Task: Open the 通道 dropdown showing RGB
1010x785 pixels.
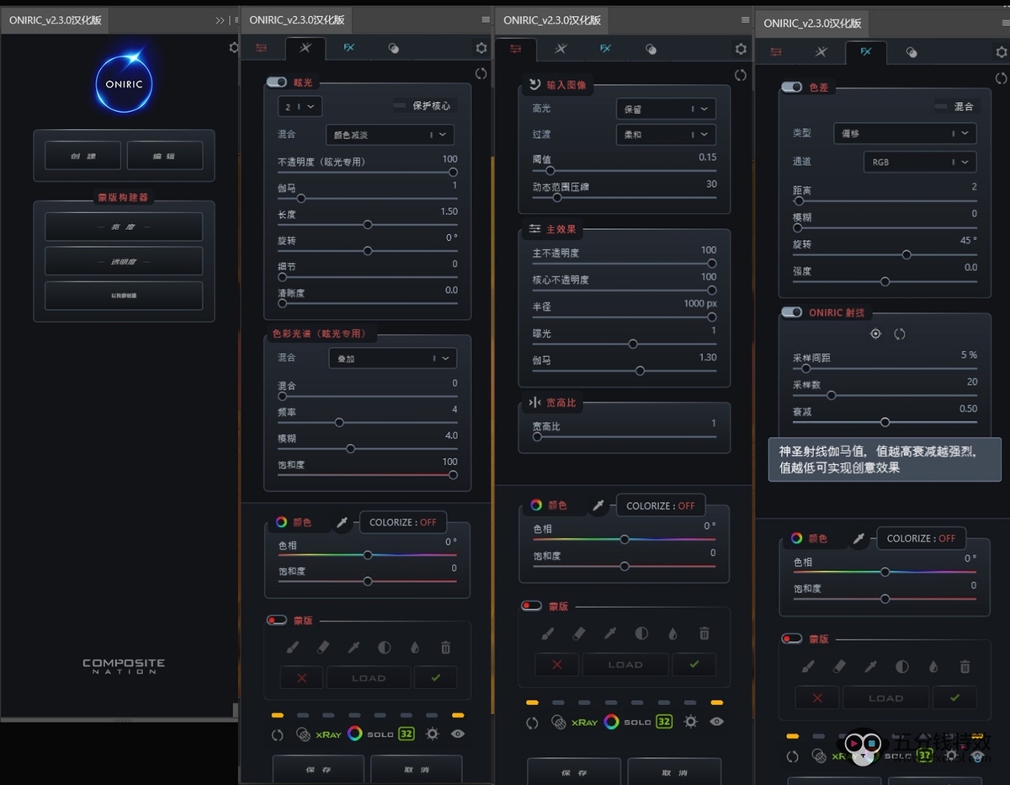Action: (x=920, y=162)
